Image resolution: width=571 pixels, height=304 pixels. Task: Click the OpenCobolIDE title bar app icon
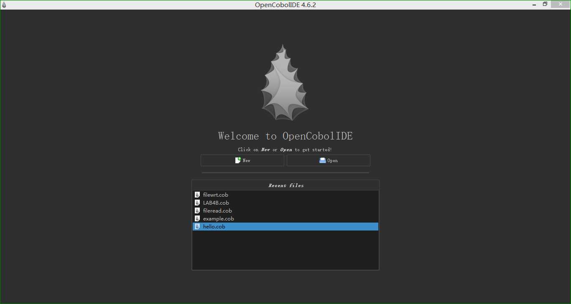pyautogui.click(x=4, y=5)
